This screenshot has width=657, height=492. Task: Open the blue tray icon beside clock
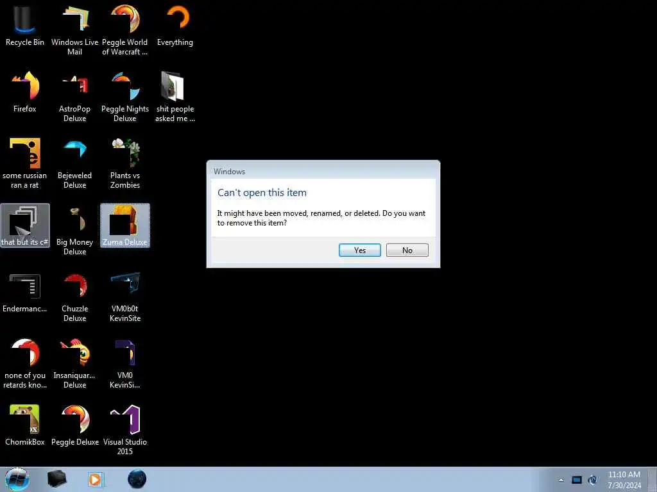[x=592, y=480]
